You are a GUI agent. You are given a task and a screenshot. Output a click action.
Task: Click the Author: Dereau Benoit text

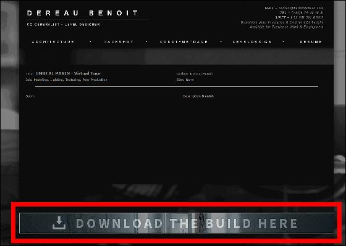coord(195,74)
